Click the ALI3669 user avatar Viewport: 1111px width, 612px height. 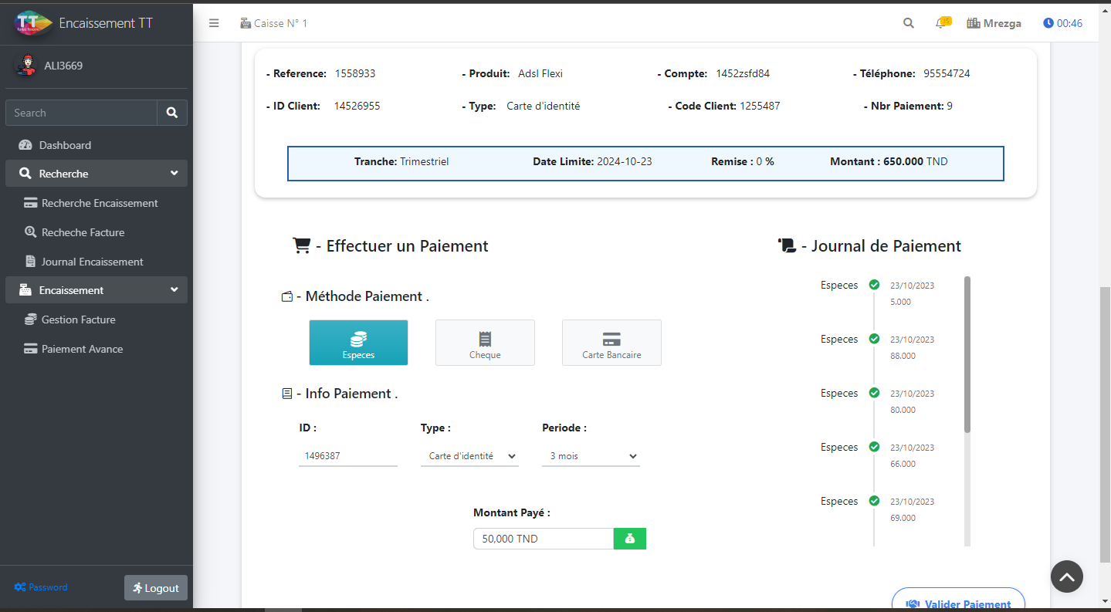point(25,66)
